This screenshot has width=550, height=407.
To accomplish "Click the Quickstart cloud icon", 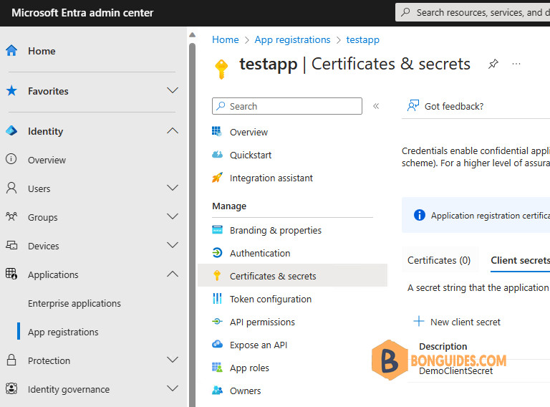I will [217, 154].
